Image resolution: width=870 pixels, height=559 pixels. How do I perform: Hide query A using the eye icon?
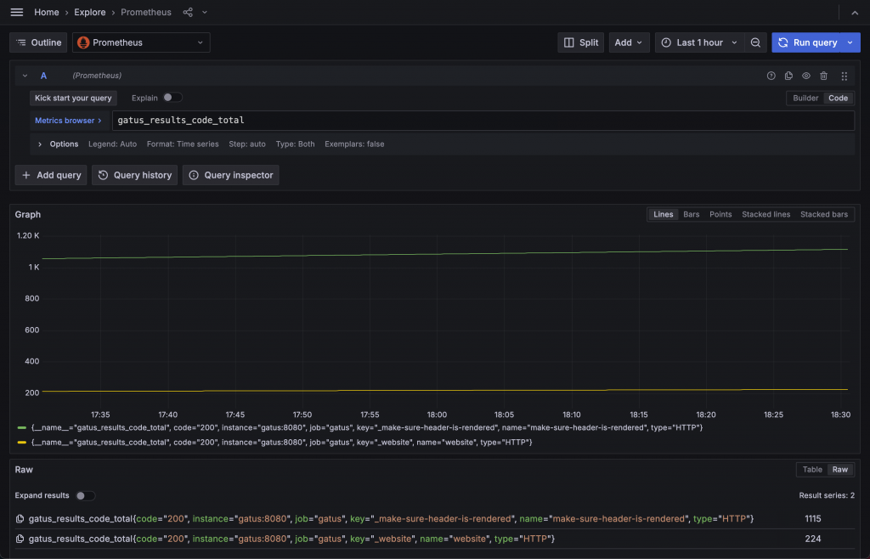[x=806, y=76]
